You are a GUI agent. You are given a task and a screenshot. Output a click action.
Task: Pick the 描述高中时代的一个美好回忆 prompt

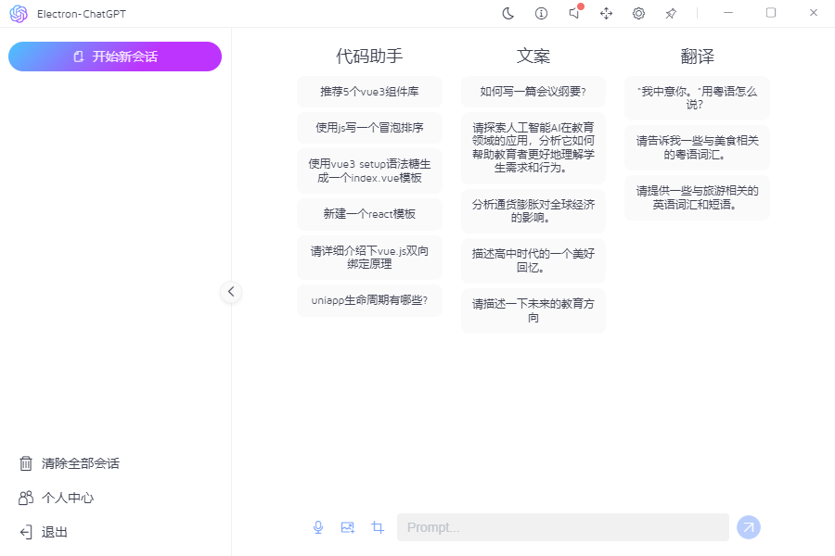(533, 260)
